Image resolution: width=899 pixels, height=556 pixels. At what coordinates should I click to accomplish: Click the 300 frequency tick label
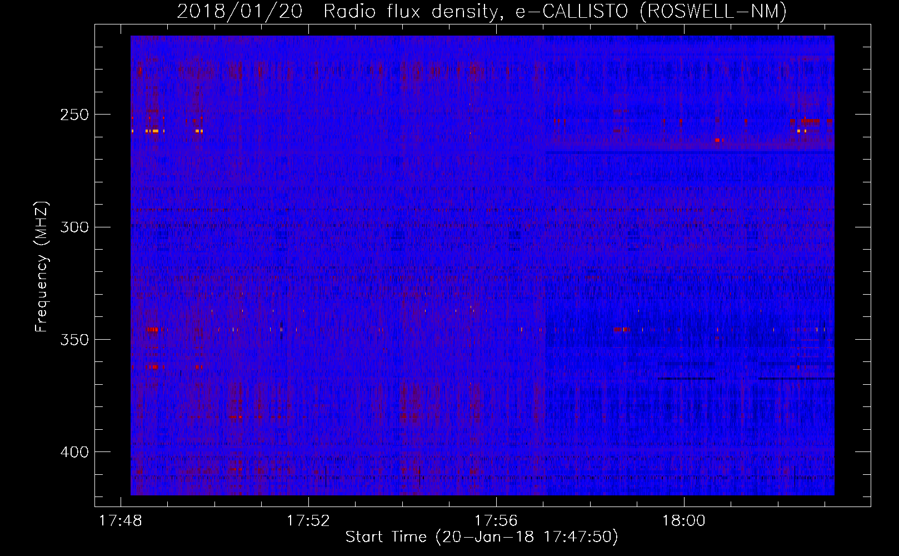click(x=74, y=227)
